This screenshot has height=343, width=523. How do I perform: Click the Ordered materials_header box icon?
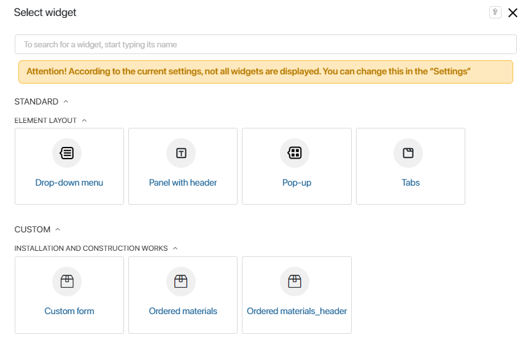[x=295, y=282]
